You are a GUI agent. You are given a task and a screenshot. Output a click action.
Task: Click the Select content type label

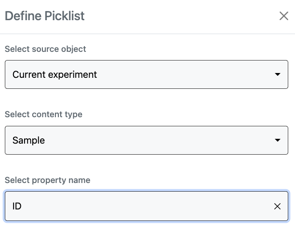[43, 114]
